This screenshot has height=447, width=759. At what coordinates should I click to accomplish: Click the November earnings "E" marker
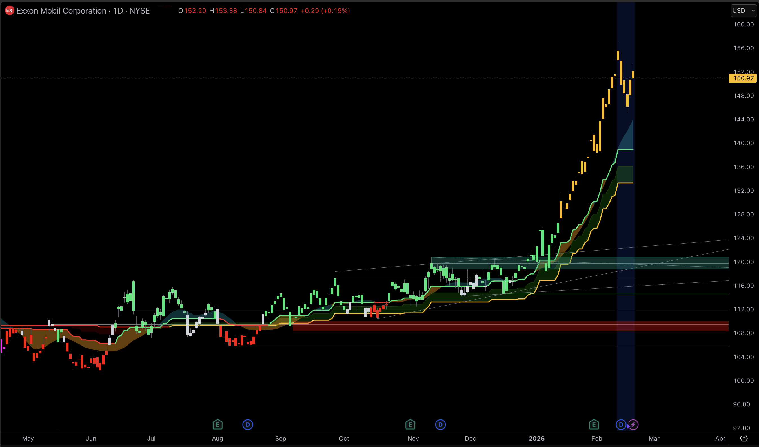coord(410,424)
